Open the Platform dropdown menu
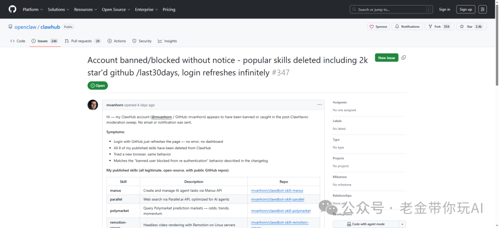 click(33, 10)
